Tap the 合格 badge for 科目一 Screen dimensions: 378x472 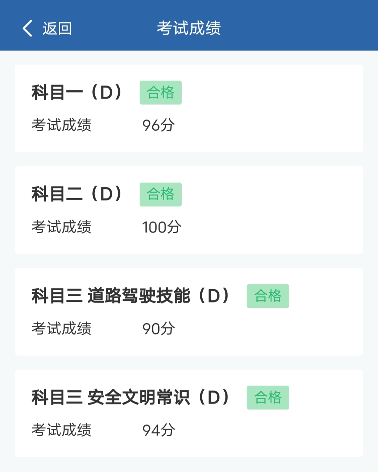[x=160, y=92]
